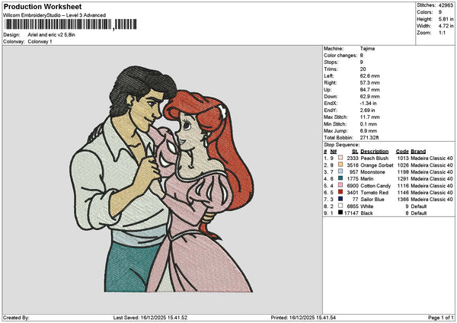Image resolution: width=457 pixels, height=323 pixels.
Task: Click the Stop Sequence heading
Action: 341,145
